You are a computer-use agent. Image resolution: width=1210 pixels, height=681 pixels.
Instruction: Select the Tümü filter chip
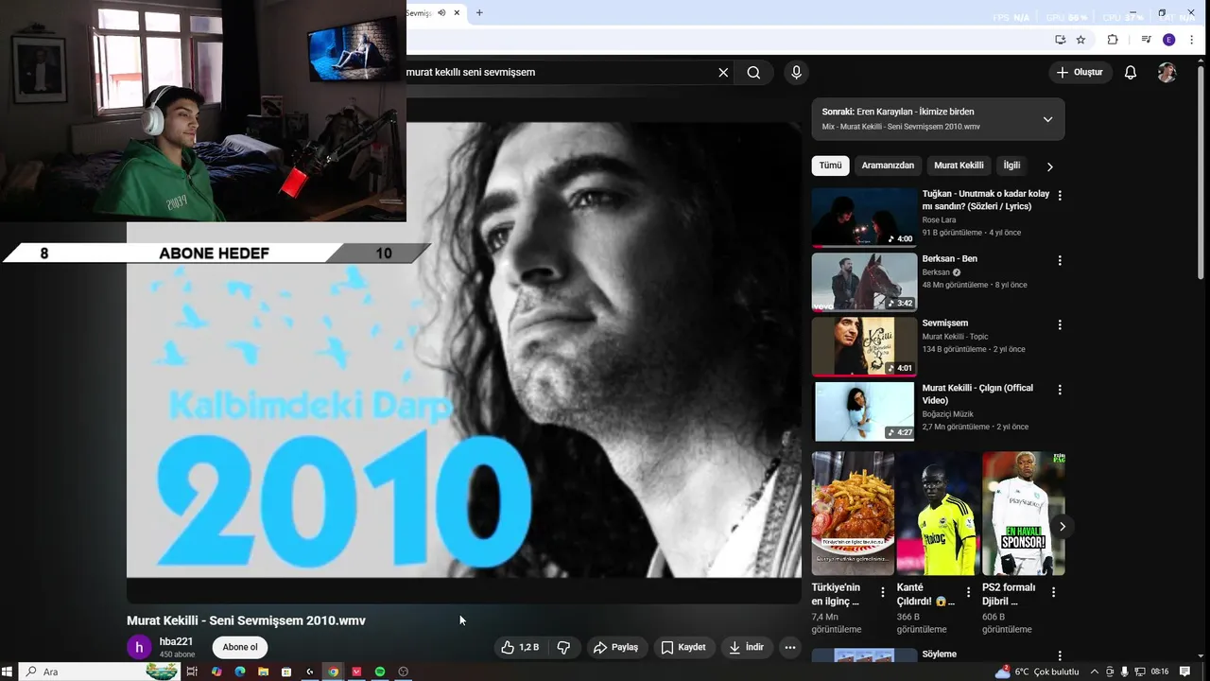click(x=830, y=166)
